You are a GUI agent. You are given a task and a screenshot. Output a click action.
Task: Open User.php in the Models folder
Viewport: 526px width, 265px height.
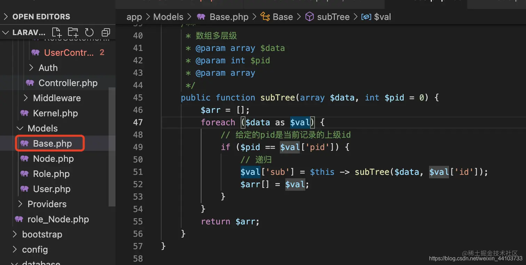[52, 189]
